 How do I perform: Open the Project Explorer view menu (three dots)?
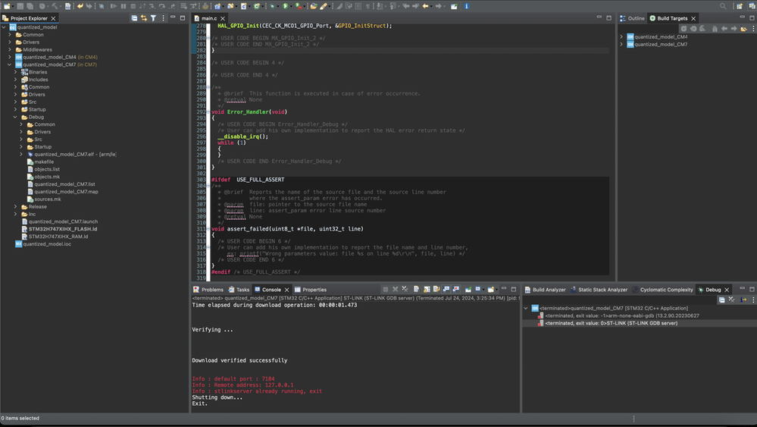162,18
